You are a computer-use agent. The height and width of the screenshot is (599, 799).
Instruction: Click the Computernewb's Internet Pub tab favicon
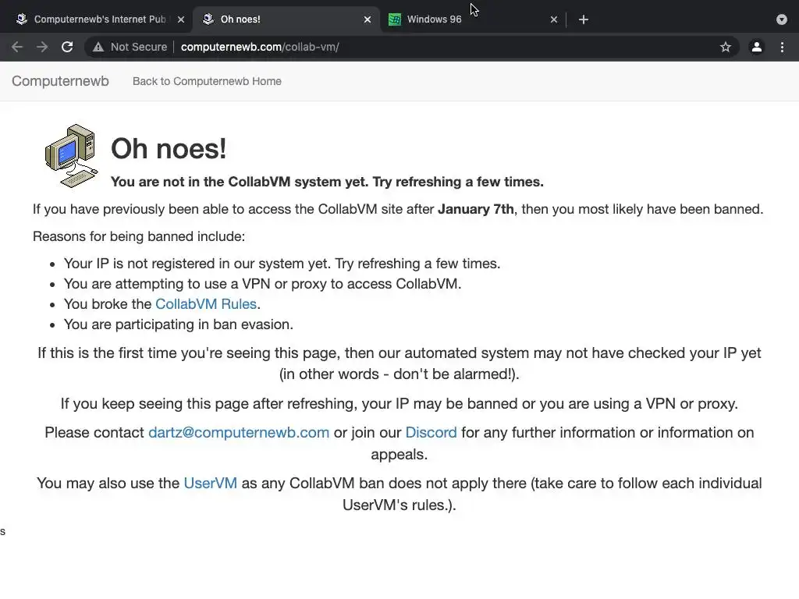22,19
